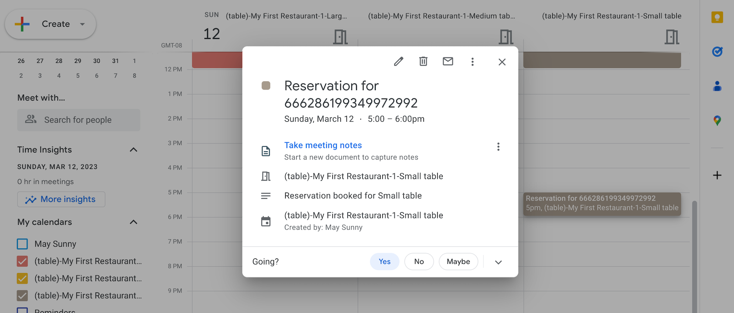Expand RSVP options chevron in Going row
This screenshot has height=313, width=734.
499,262
